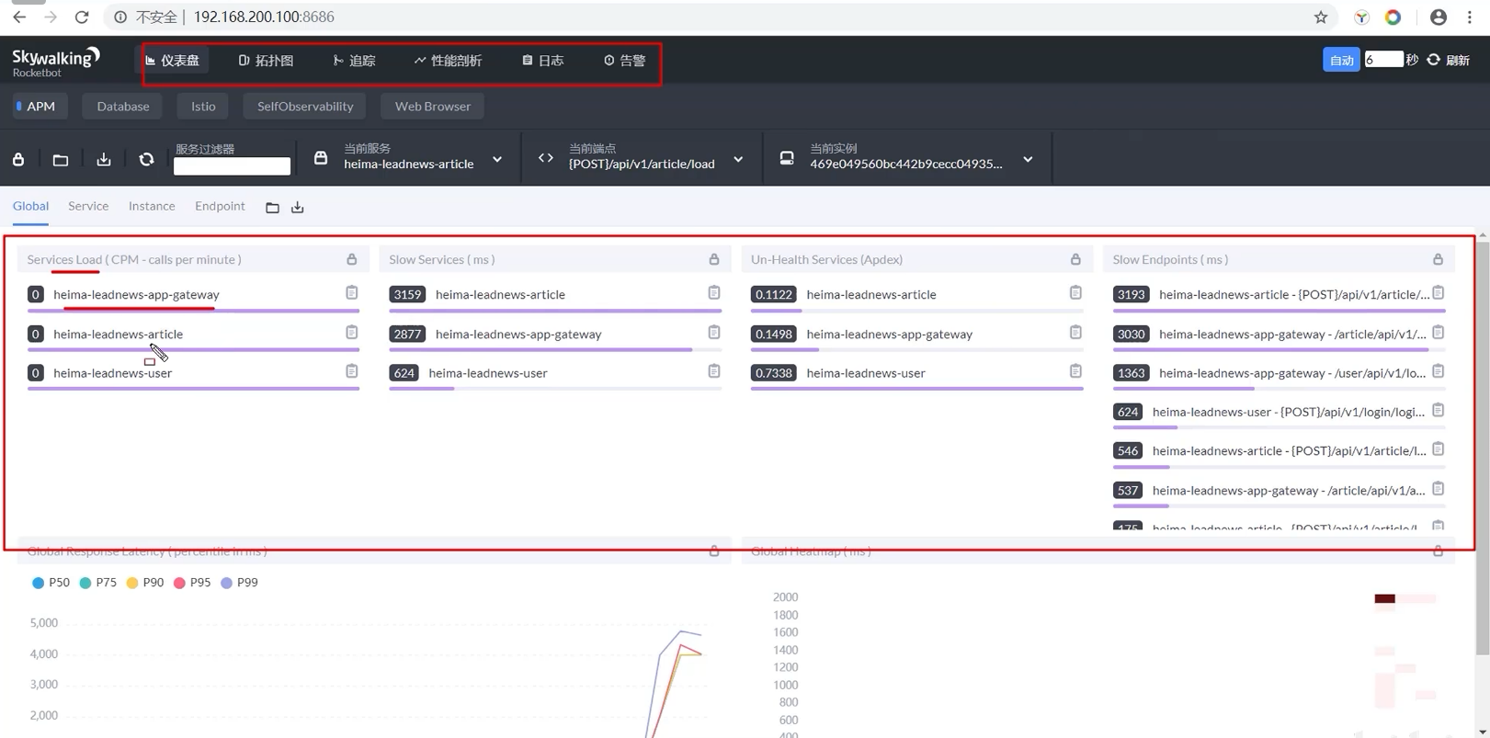1490x738 pixels.
Task: Copy heima-leadnews-app-gateway name in Services Load
Action: 352,293
